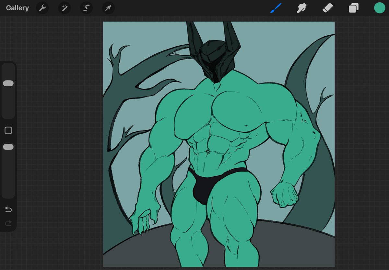
Task: Activate the Selection S-shaped tool
Action: 87,8
